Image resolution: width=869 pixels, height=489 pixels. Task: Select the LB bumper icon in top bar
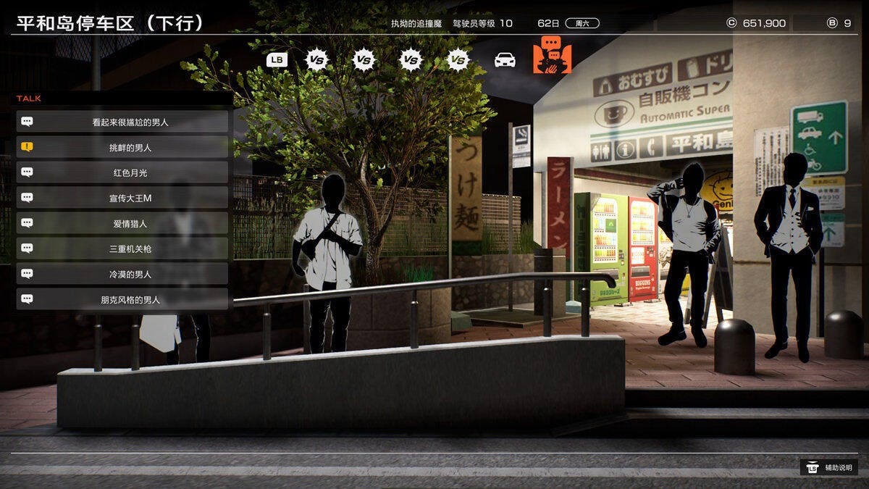click(x=277, y=59)
